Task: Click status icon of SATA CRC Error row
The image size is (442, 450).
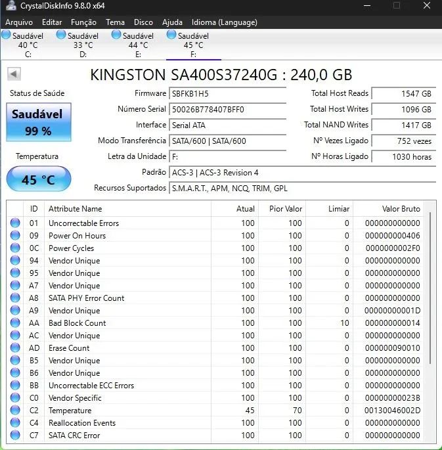Action: tap(15, 435)
